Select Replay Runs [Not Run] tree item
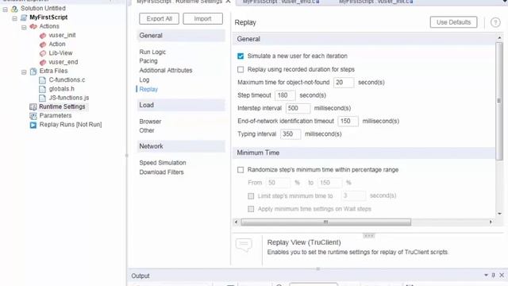 [71, 125]
